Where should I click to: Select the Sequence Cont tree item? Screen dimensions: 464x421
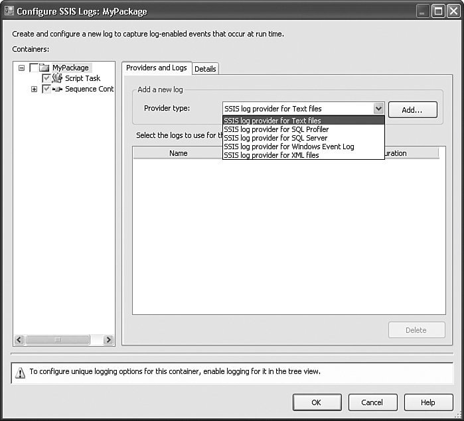tap(89, 89)
